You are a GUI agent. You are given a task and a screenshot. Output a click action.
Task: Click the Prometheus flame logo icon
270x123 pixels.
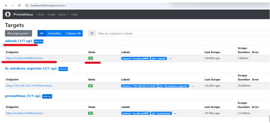(x=8, y=14)
